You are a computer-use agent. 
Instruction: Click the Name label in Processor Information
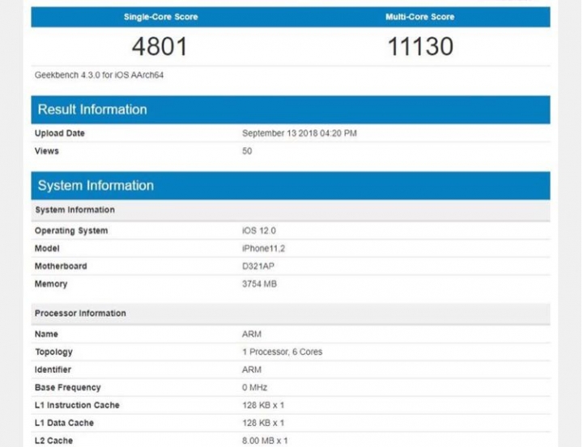point(46,334)
